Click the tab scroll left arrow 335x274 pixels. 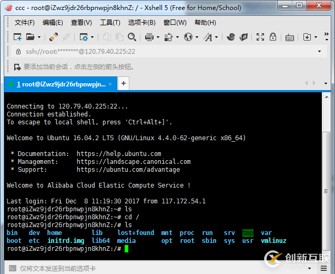(307, 83)
